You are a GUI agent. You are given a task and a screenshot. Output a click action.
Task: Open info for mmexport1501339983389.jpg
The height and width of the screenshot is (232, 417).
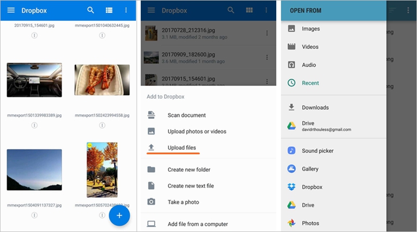point(34,125)
